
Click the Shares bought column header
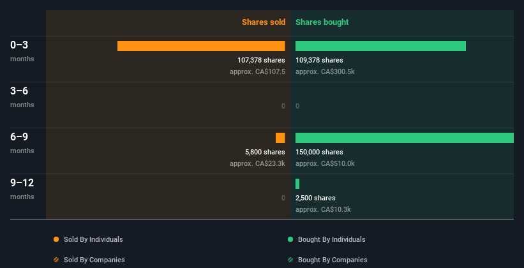(322, 22)
